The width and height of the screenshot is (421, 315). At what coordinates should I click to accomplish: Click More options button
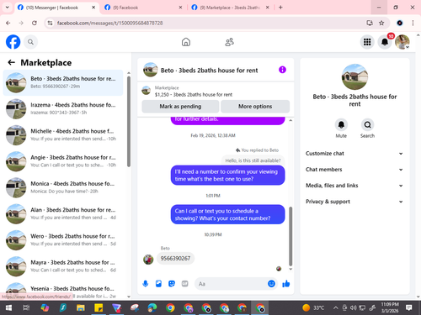(x=255, y=107)
